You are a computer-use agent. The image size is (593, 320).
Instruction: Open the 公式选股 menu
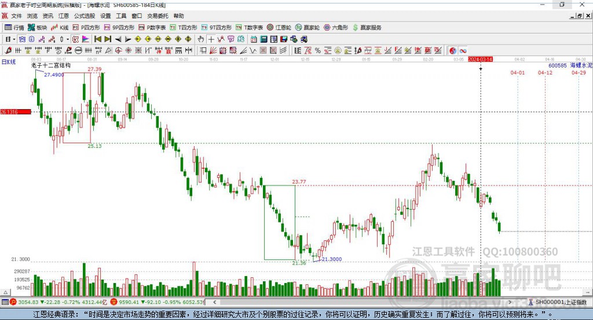click(x=85, y=16)
